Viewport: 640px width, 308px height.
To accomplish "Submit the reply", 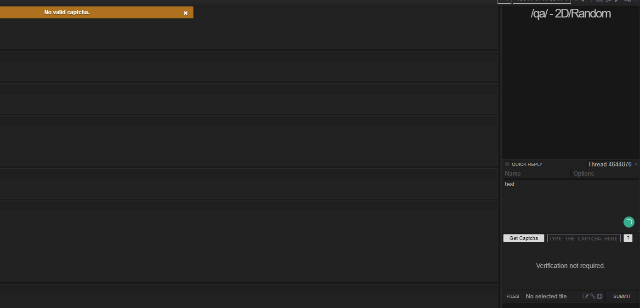I will 622,297.
